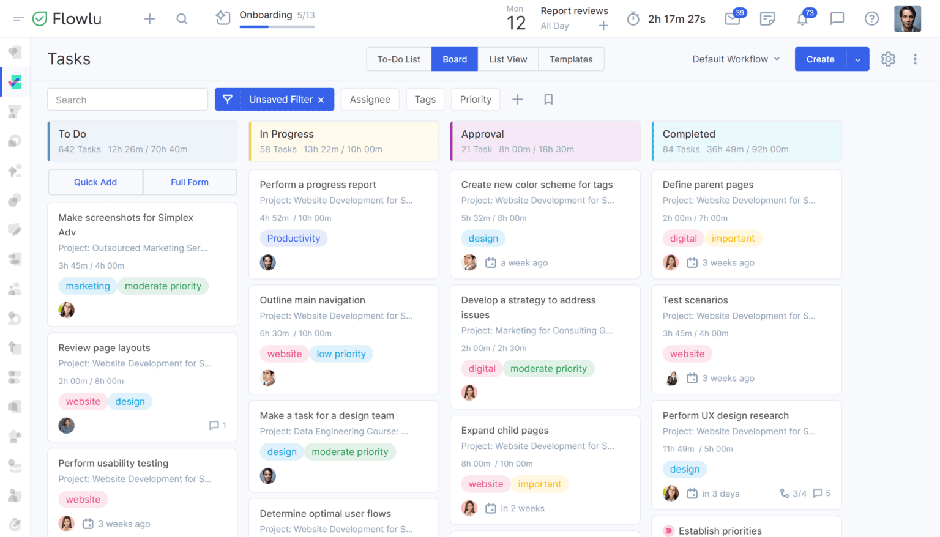
Task: Open the notifications bell showing 73
Action: (803, 18)
